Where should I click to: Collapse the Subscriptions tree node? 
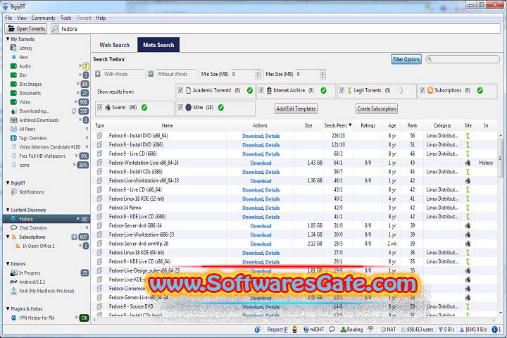(8, 237)
